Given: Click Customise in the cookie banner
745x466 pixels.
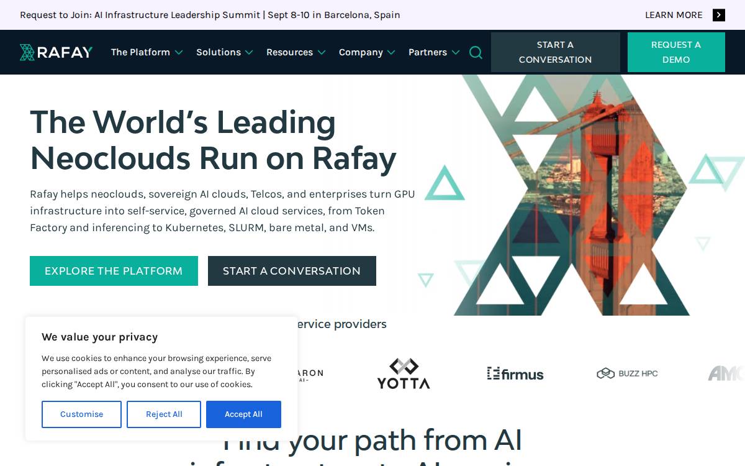Looking at the screenshot, I should pos(81,414).
